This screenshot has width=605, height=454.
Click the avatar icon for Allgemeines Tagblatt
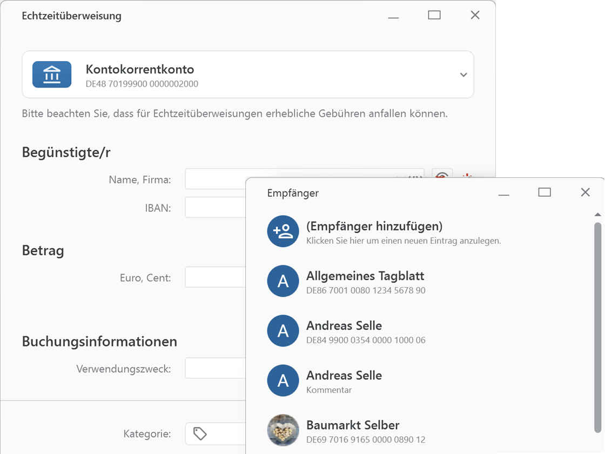point(283,281)
